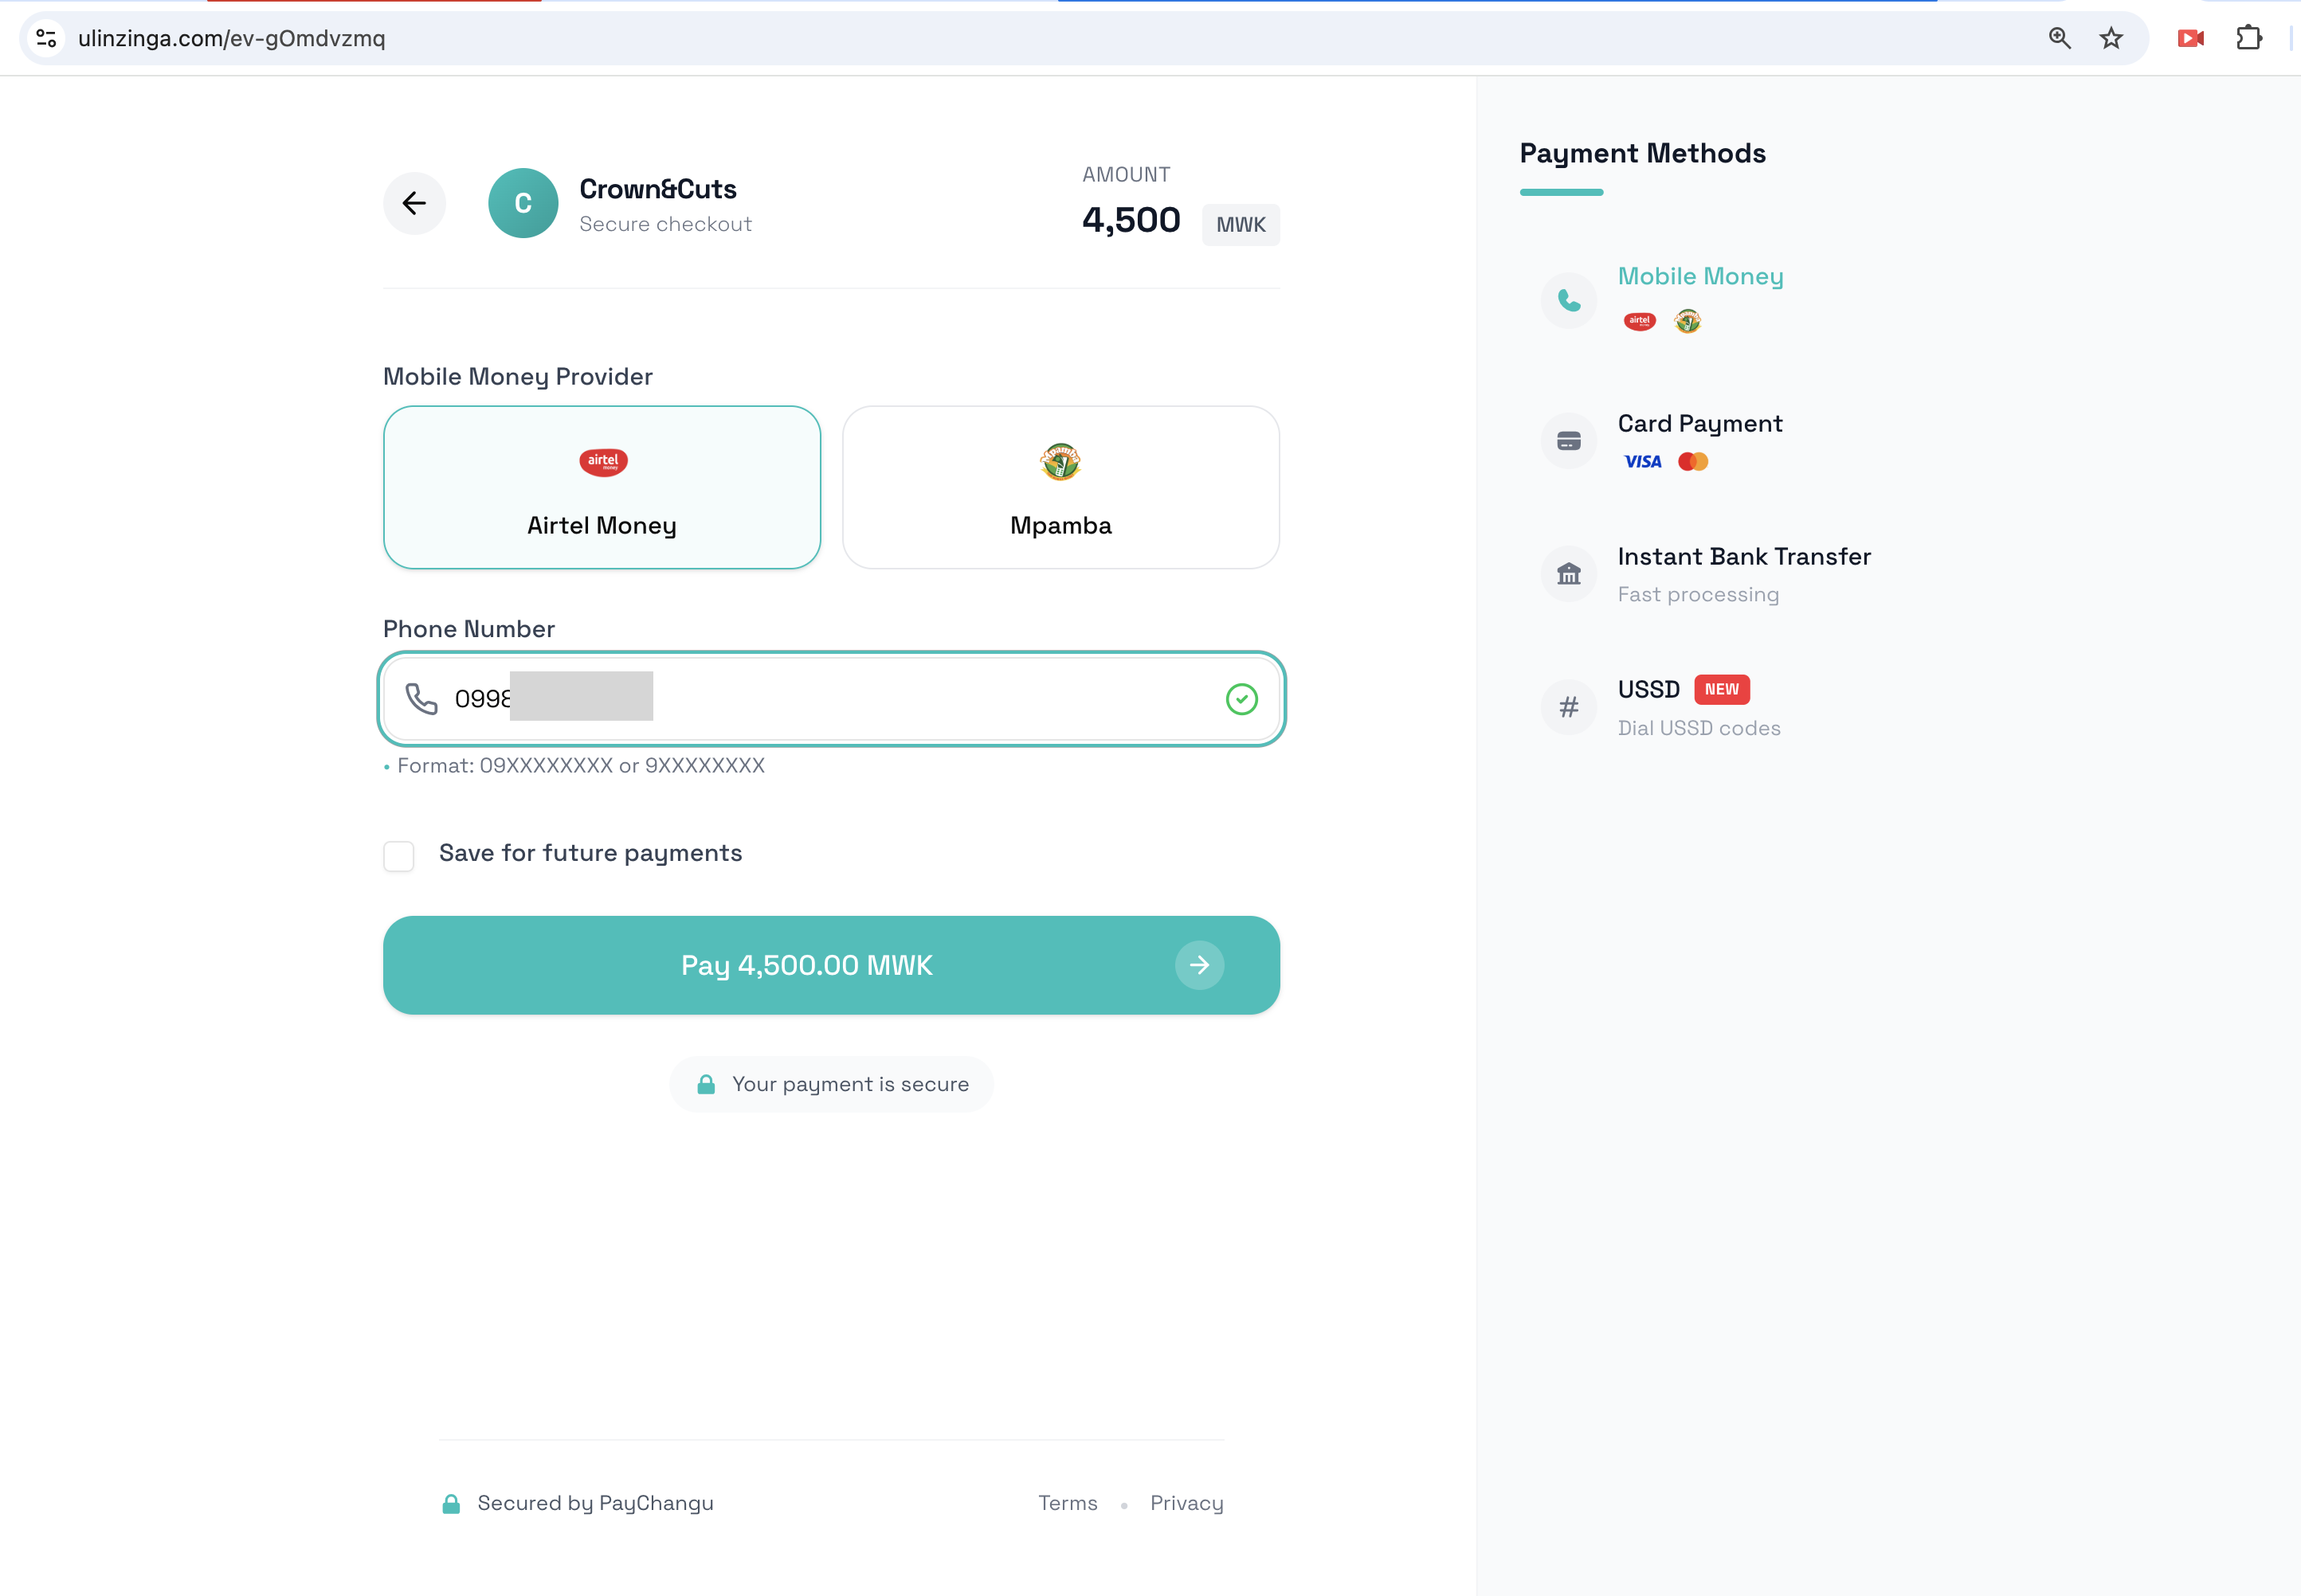The height and width of the screenshot is (1596, 2301).
Task: Click the browser address bar URL
Action: click(231, 38)
